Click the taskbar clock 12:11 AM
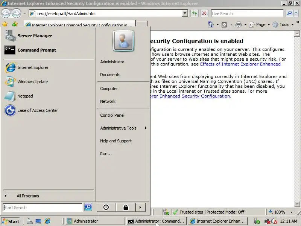This screenshot has height=226, width=301. (289, 221)
